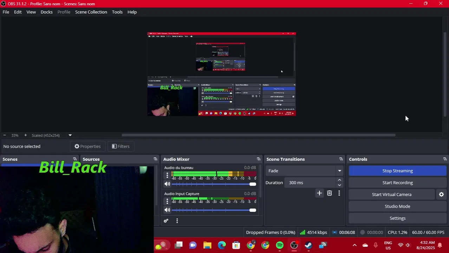Open the Help menu

(x=132, y=12)
